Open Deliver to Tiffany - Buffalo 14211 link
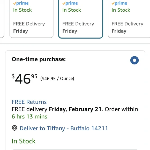The width and height of the screenshot is (150, 150). (64, 128)
